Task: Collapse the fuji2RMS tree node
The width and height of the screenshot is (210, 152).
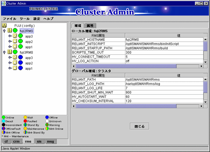Action: 4,31
